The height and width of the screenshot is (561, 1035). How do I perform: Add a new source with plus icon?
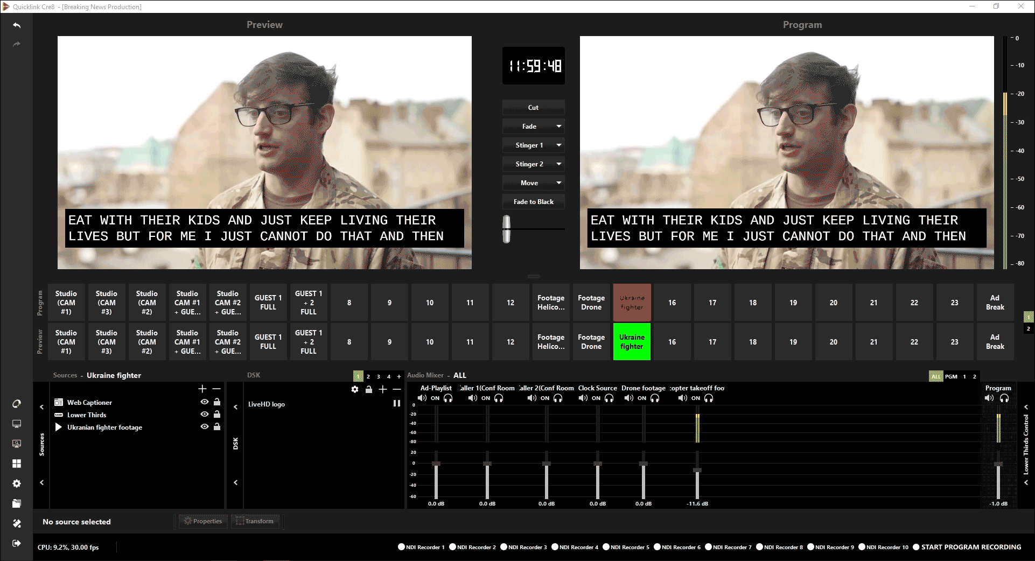[x=202, y=389]
